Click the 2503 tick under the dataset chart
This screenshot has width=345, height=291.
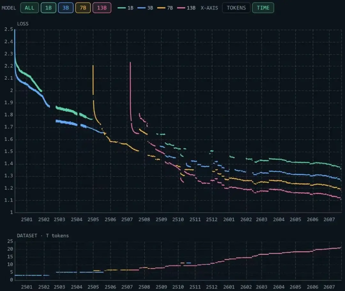(x=59, y=287)
